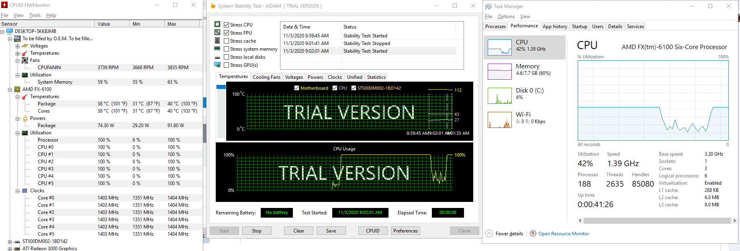The width and height of the screenshot is (740, 251).
Task: Expand the ST500DM002-1BD142 tree node
Action: coord(10,241)
